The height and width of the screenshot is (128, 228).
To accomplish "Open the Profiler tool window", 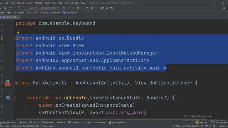I will (x=100, y=122).
